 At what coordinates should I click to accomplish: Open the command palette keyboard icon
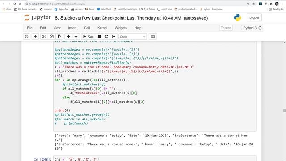(x=153, y=37)
